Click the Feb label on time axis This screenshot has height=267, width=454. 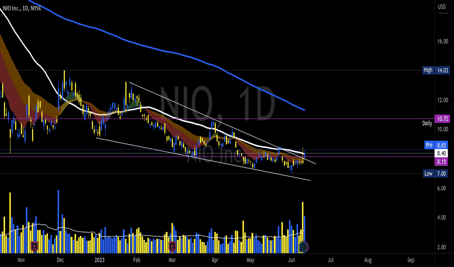(136, 260)
